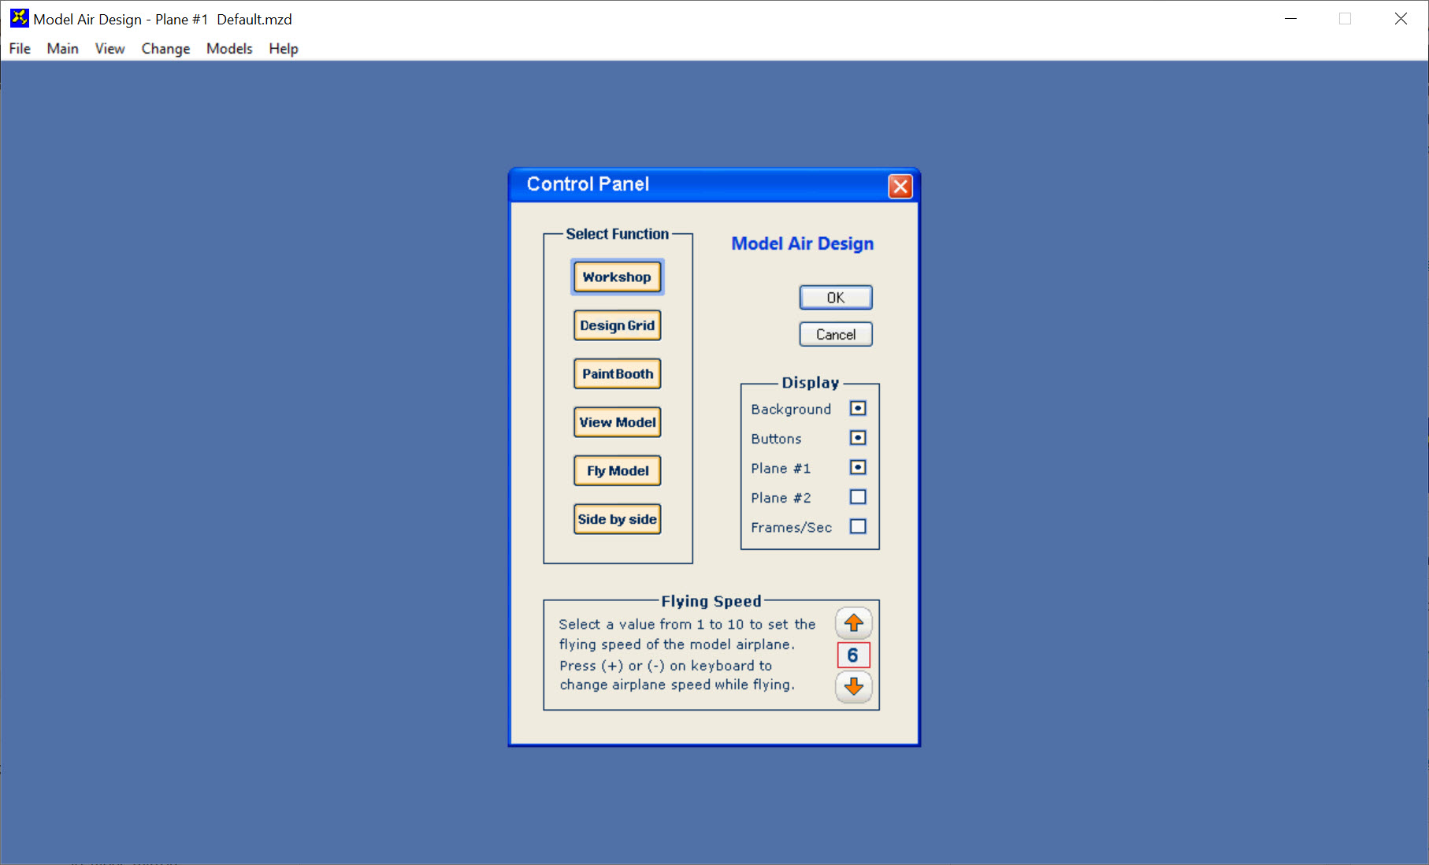This screenshot has width=1429, height=865.
Task: Toggle the Buttons display checkbox
Action: [x=858, y=438]
